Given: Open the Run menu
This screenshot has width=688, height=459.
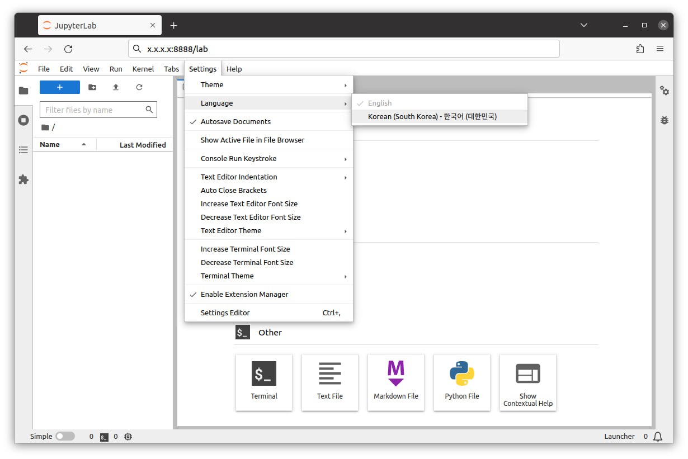Looking at the screenshot, I should [x=116, y=69].
